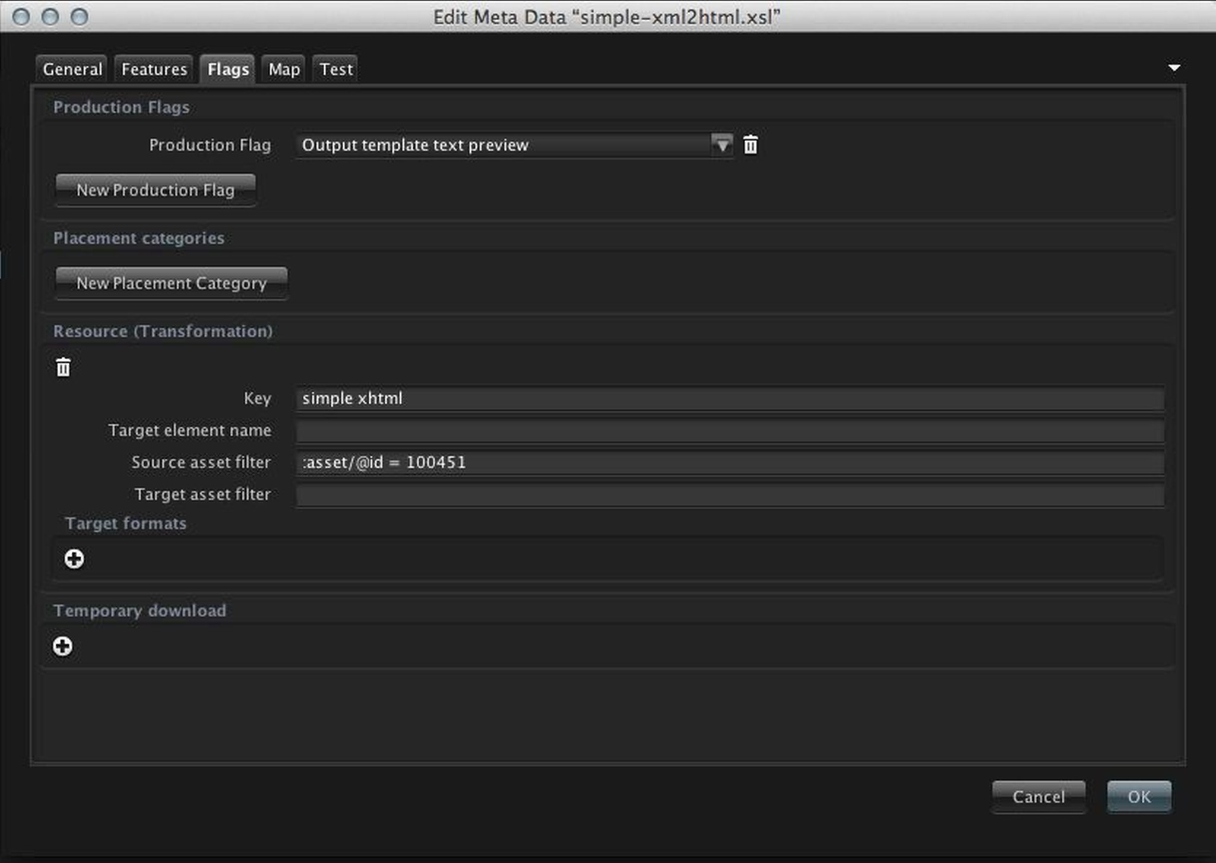Open the tab overflow menu arrow
The height and width of the screenshot is (863, 1216).
[1174, 68]
